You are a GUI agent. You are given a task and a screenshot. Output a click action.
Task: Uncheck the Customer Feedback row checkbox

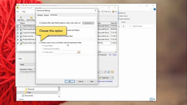tap(18, 33)
